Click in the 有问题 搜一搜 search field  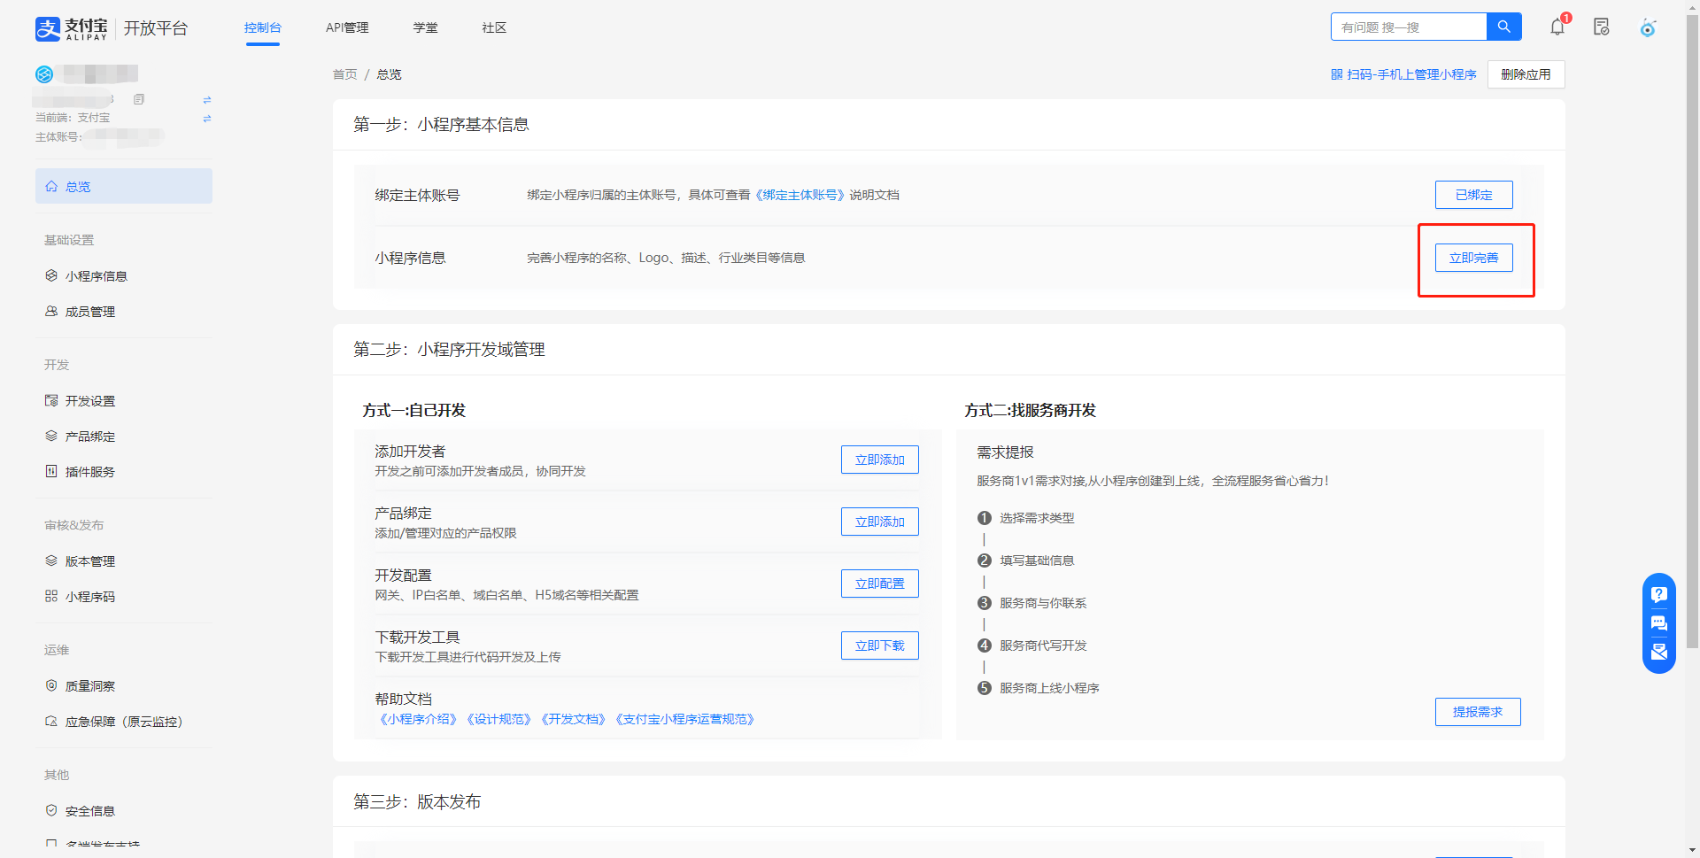[x=1408, y=27]
